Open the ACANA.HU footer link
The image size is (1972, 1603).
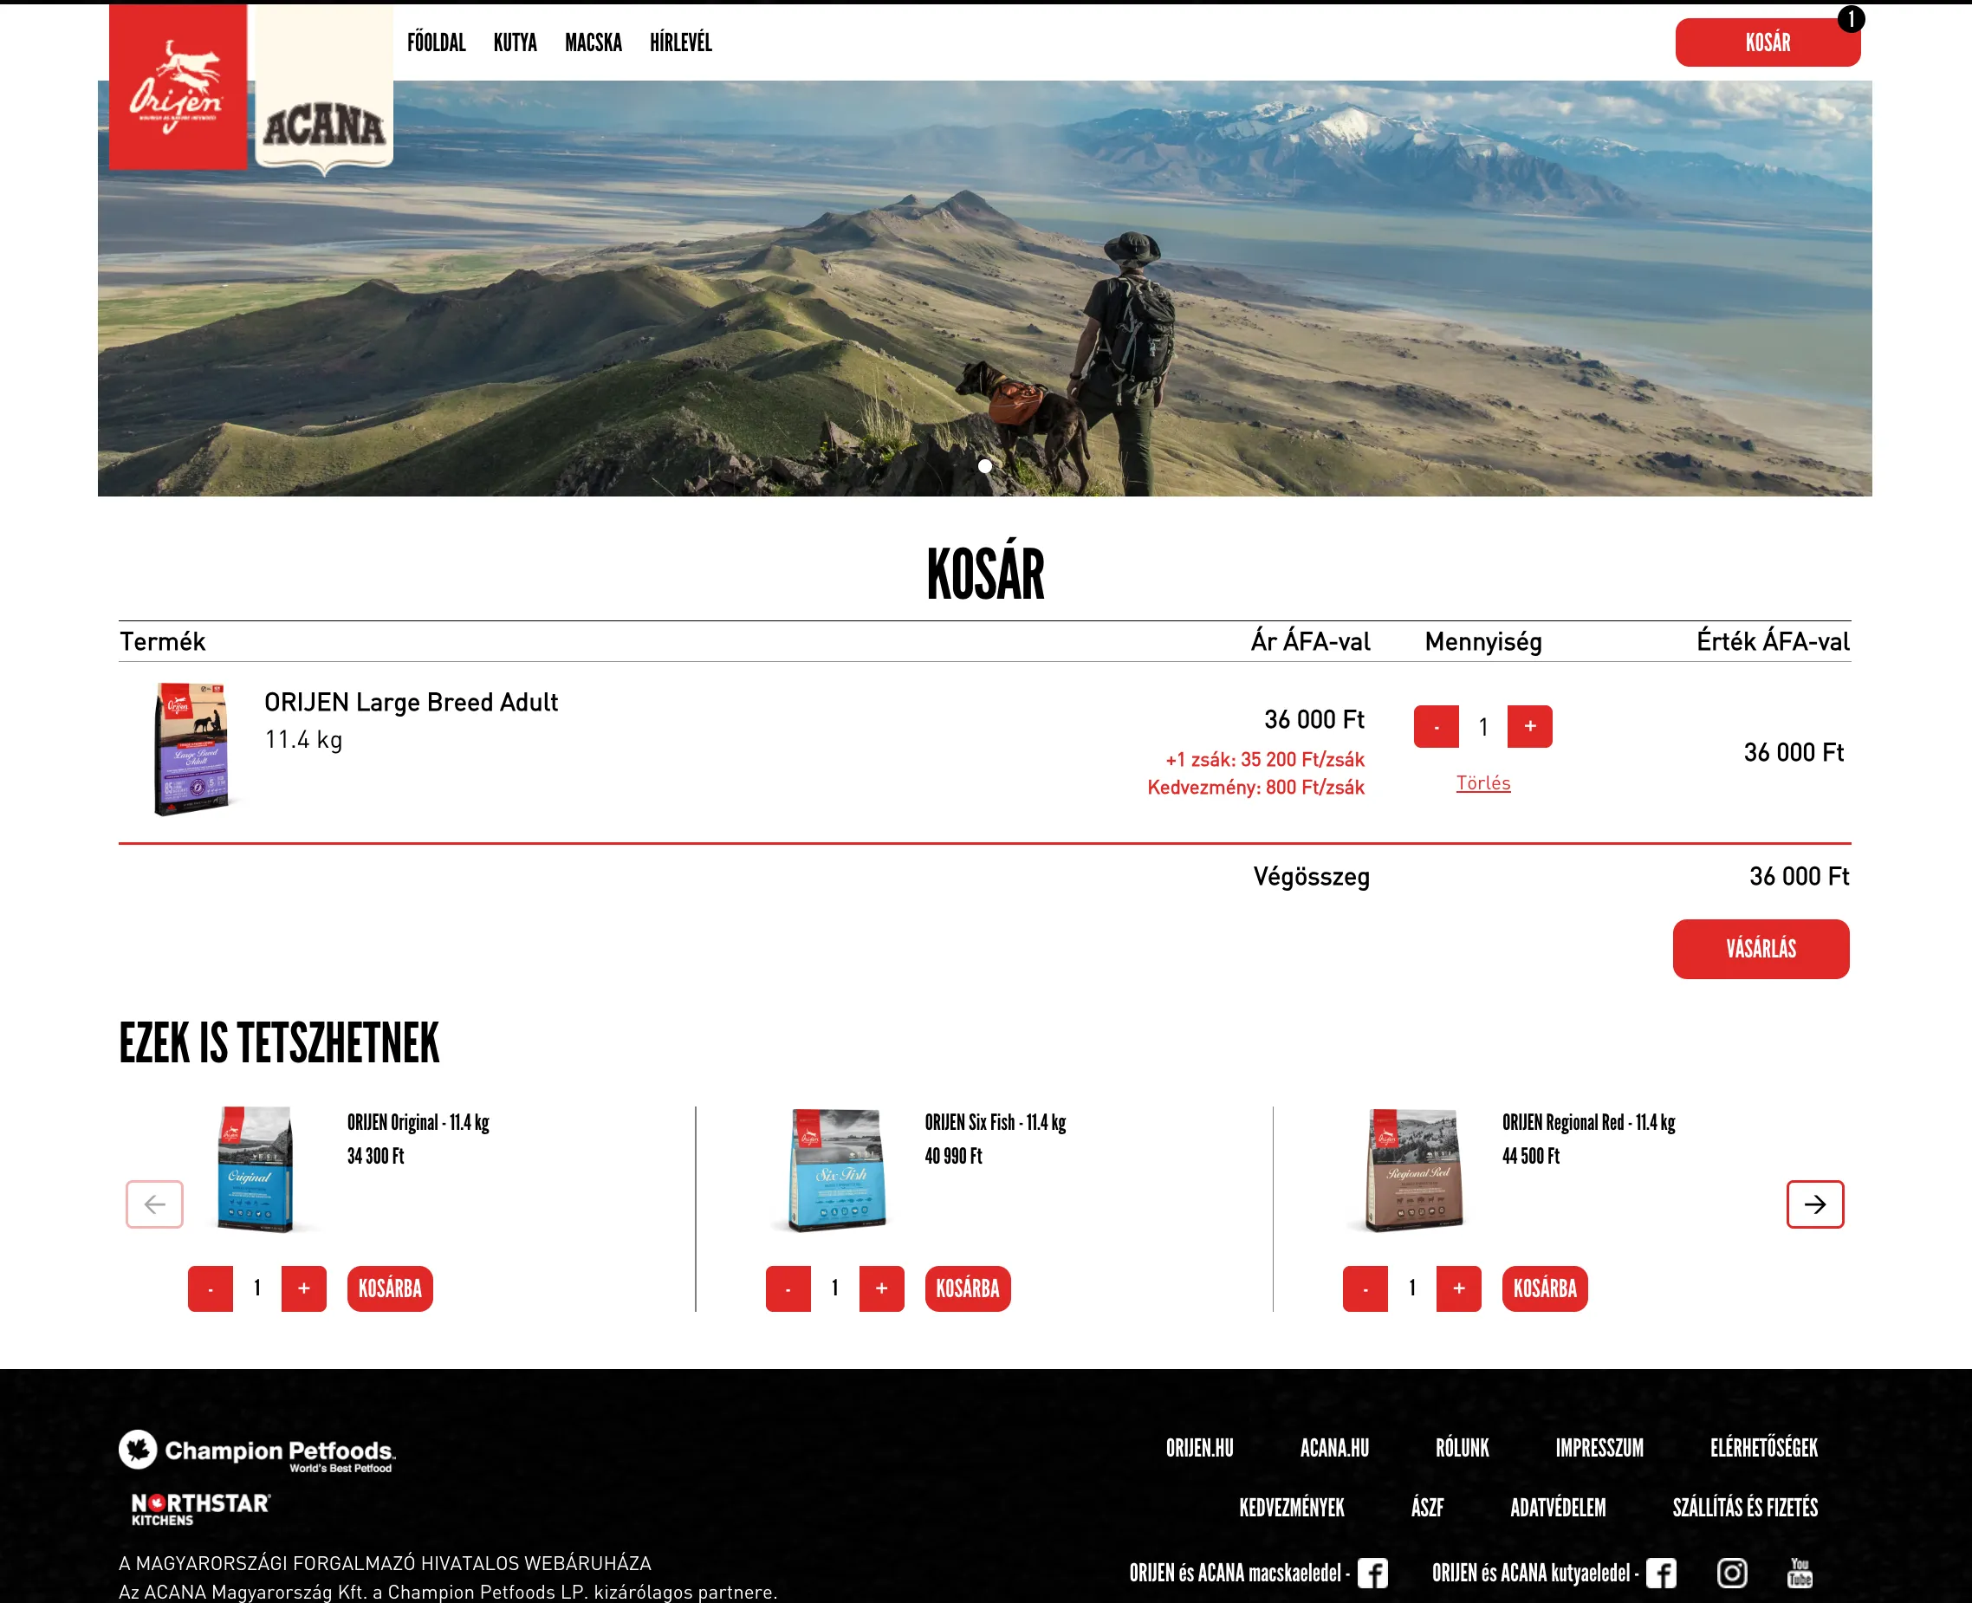click(x=1334, y=1448)
